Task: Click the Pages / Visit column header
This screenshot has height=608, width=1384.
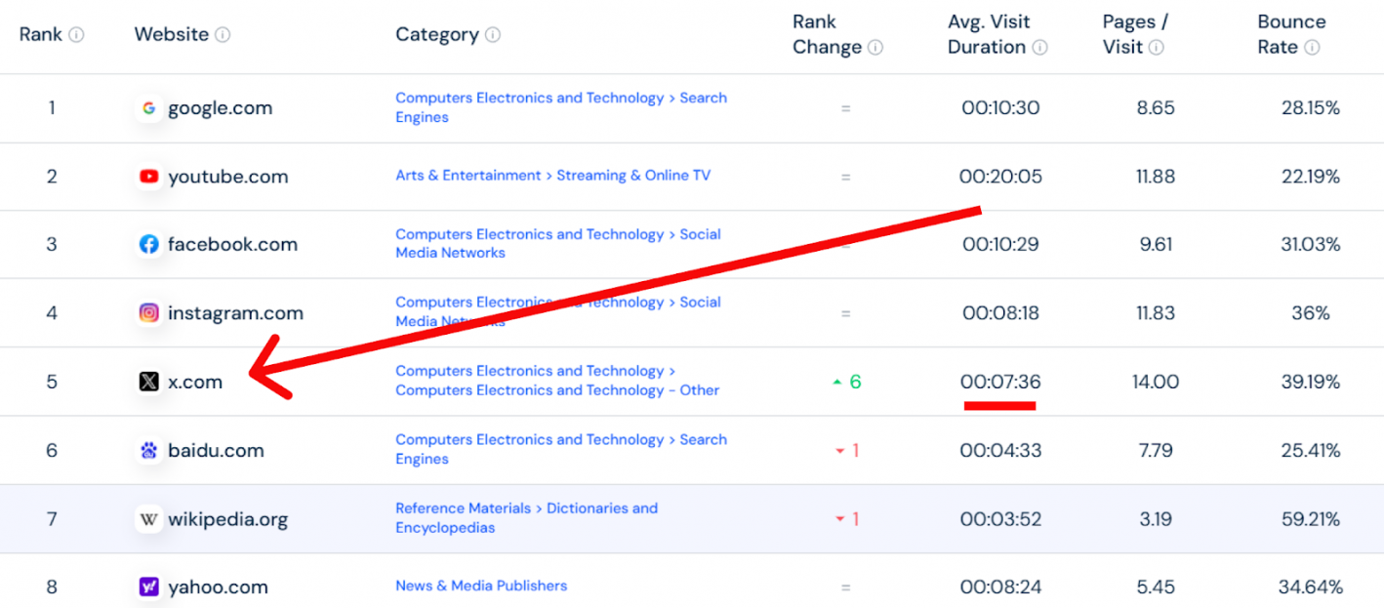Action: pyautogui.click(x=1135, y=34)
